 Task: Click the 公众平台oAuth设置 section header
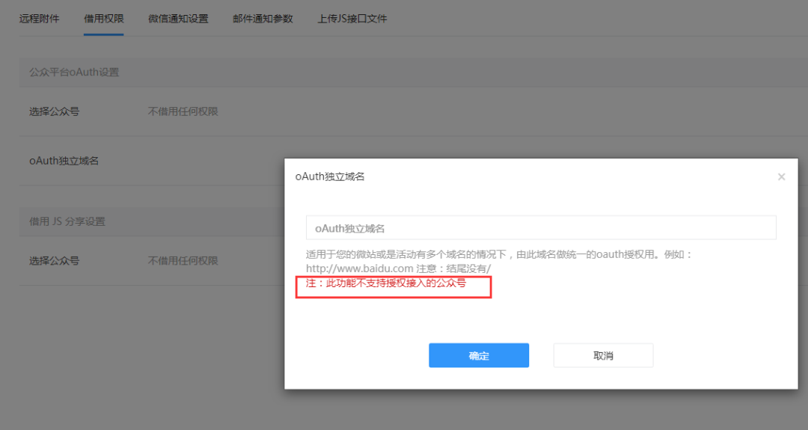click(x=74, y=73)
